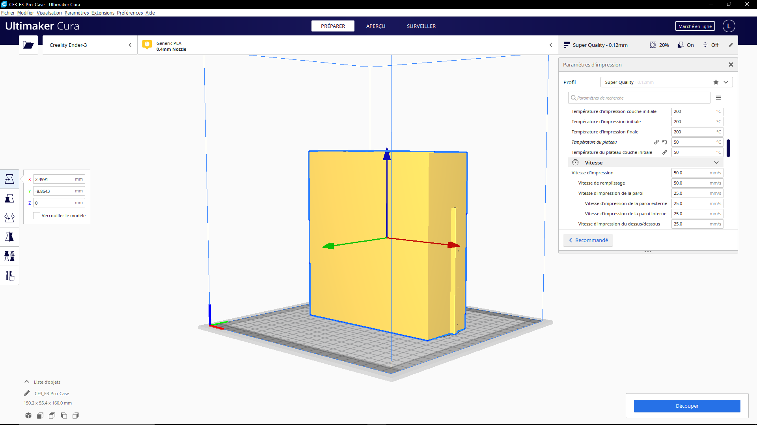Edit Vitesse d'impression de la paroi value
The image size is (757, 425).
tap(697, 193)
